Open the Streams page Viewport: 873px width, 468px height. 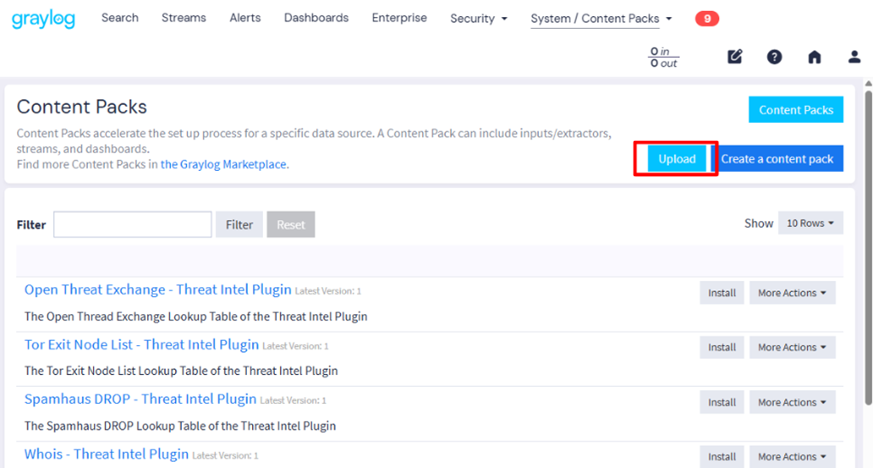click(x=184, y=18)
